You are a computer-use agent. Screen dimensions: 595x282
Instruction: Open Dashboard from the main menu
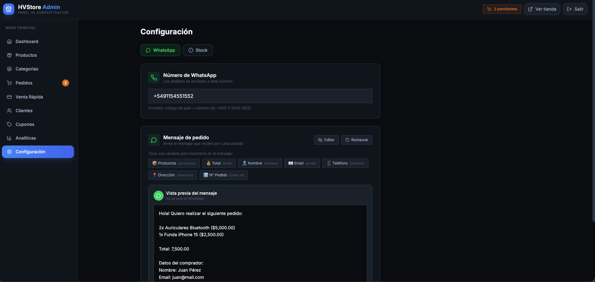tap(38, 42)
